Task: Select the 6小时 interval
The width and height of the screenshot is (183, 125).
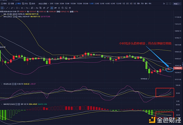Action: click(x=113, y=4)
